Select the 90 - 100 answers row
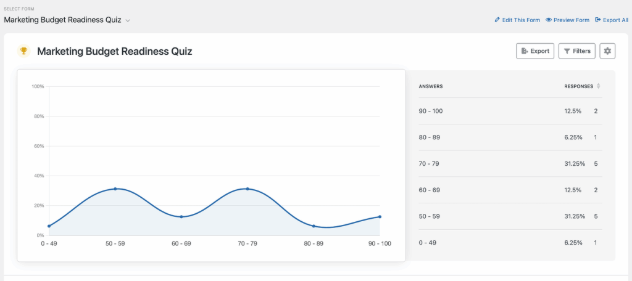The width and height of the screenshot is (632, 281). [509, 111]
